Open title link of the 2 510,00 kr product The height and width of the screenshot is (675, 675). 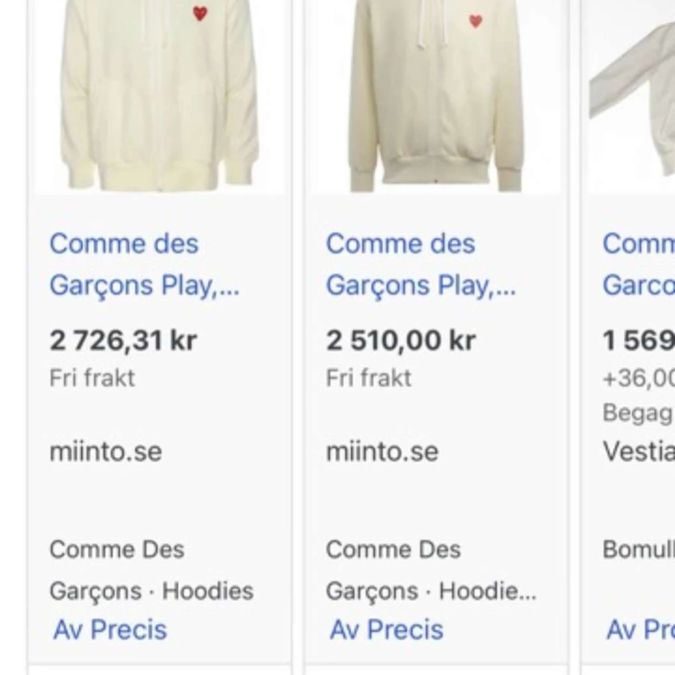[x=420, y=264]
